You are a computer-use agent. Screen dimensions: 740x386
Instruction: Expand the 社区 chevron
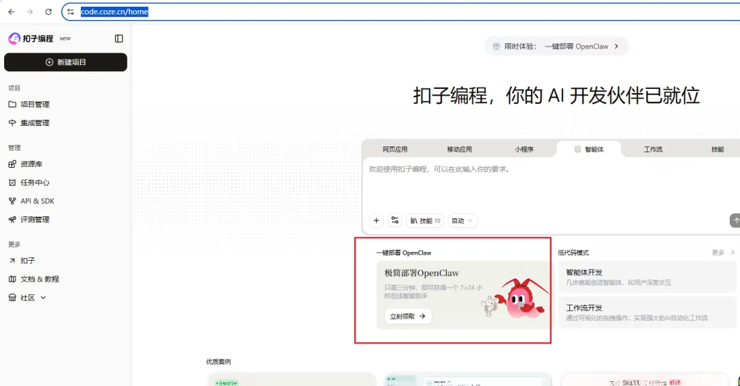(43, 298)
